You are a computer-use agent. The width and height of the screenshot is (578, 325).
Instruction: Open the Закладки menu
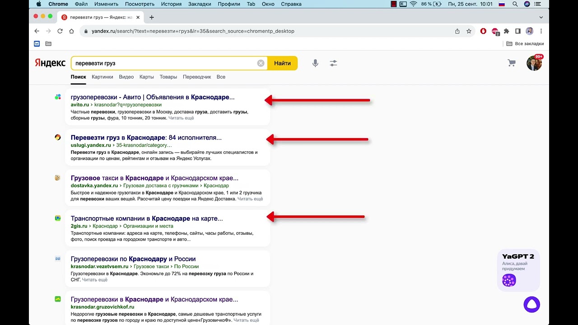coord(200,4)
